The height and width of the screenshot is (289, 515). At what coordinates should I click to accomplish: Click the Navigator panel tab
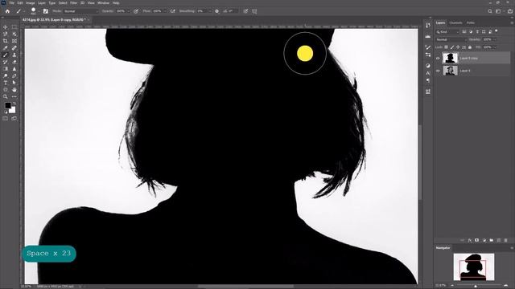[443, 248]
